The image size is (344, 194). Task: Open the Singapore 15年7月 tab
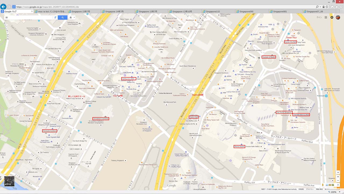click(84, 12)
